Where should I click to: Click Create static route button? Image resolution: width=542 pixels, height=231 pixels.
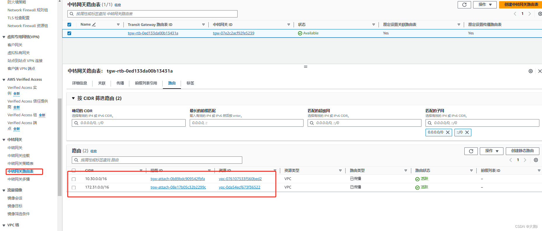(x=522, y=151)
